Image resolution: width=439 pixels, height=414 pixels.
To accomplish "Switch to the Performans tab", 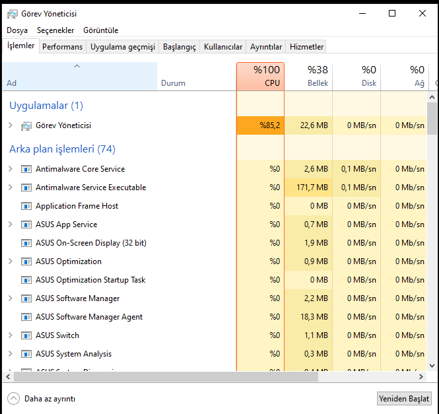I will 63,47.
